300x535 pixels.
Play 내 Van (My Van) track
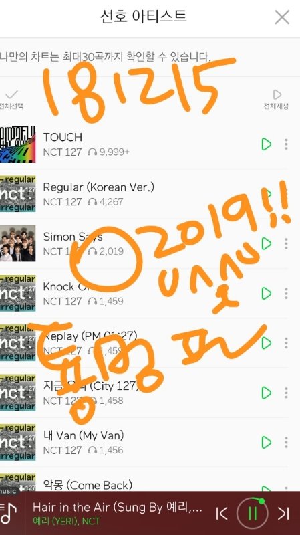[x=266, y=443]
